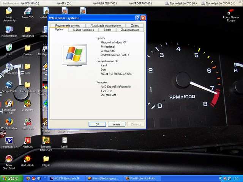
Task: Switch to Przywracanie systemu tab
Action: pos(68,25)
